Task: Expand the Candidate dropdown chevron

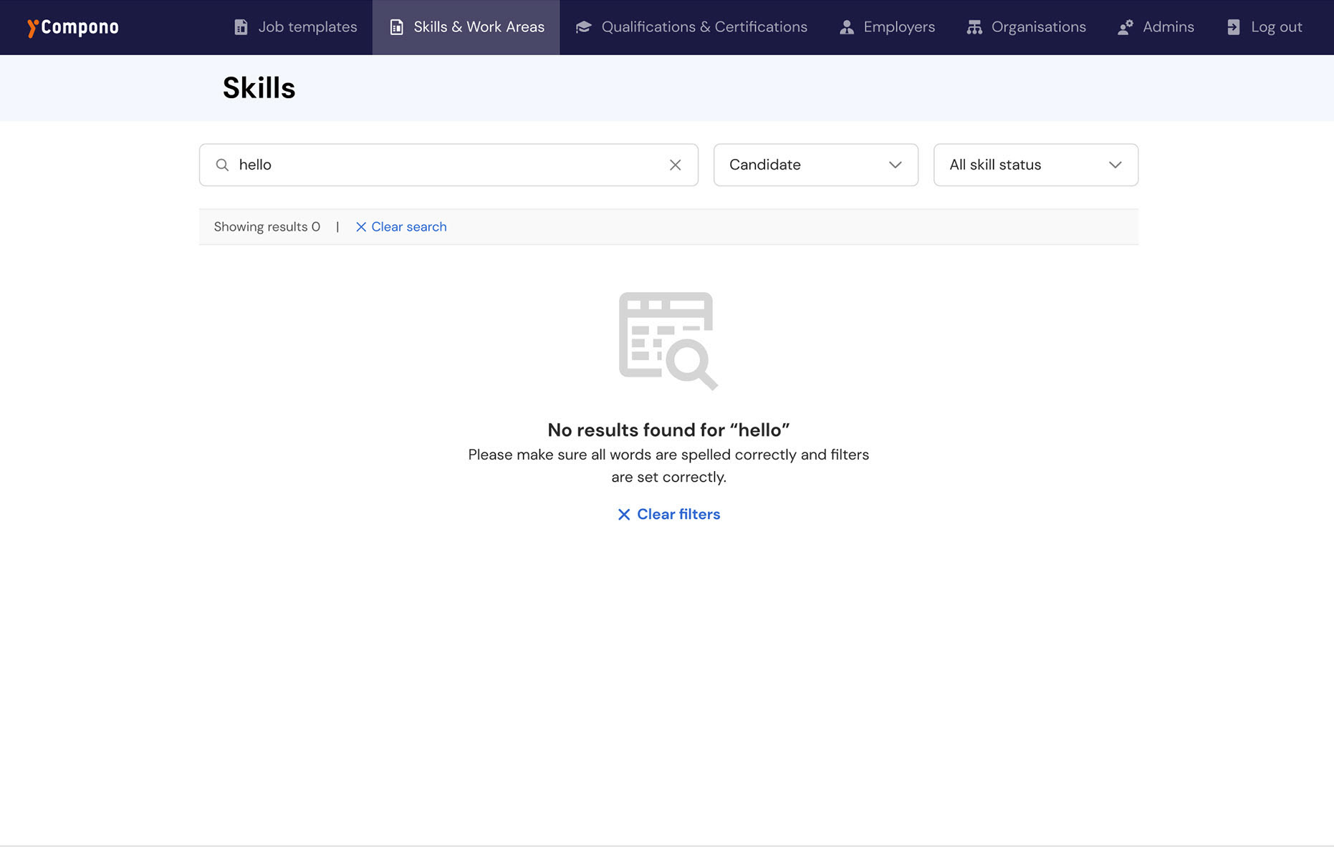Action: (895, 165)
